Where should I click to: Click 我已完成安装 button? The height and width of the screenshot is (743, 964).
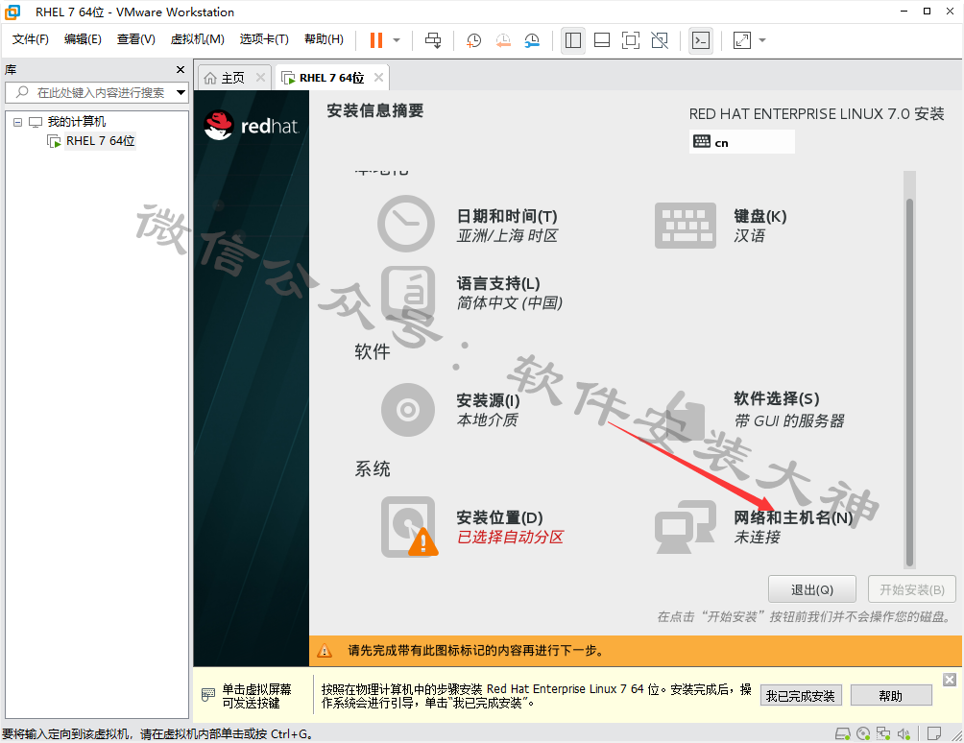coord(801,696)
